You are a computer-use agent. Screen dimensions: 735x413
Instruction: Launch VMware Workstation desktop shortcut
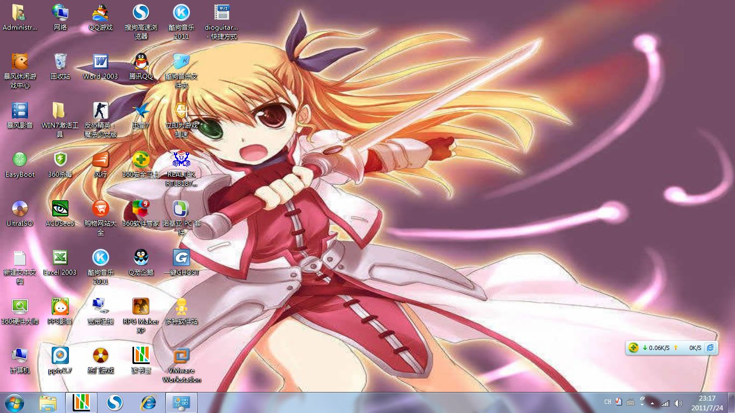click(181, 365)
